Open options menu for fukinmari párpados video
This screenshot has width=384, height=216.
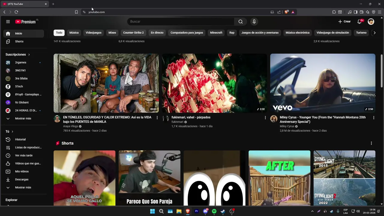point(265,118)
